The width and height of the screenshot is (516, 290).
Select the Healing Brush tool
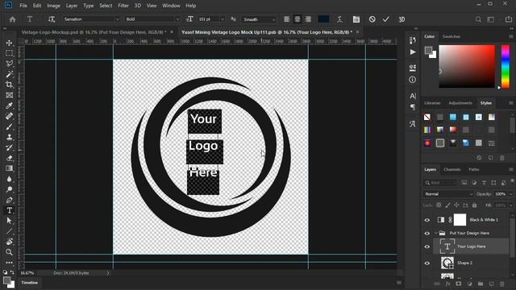pos(9,116)
